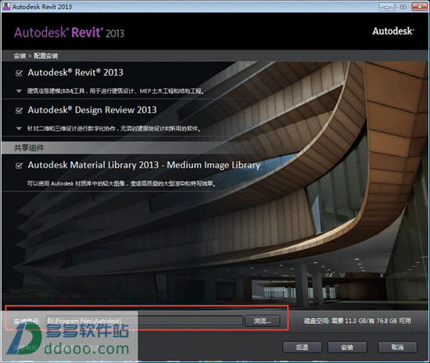Expand the Revit 2013 configuration arrow

19,91
